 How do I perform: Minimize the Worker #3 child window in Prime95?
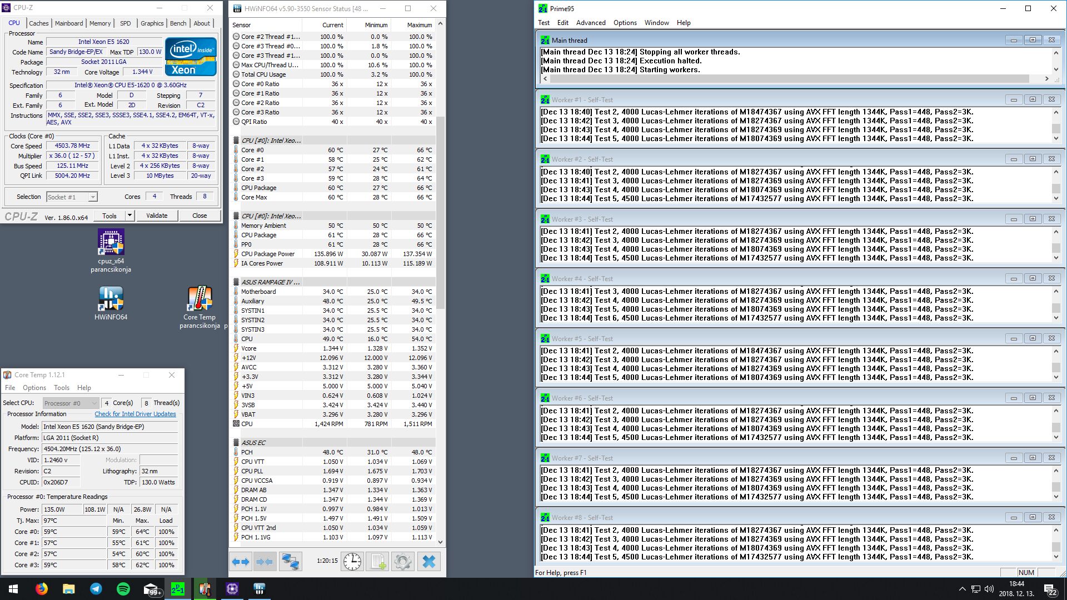point(1014,219)
